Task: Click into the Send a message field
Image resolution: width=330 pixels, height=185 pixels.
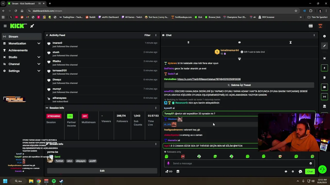Action: pos(239,163)
